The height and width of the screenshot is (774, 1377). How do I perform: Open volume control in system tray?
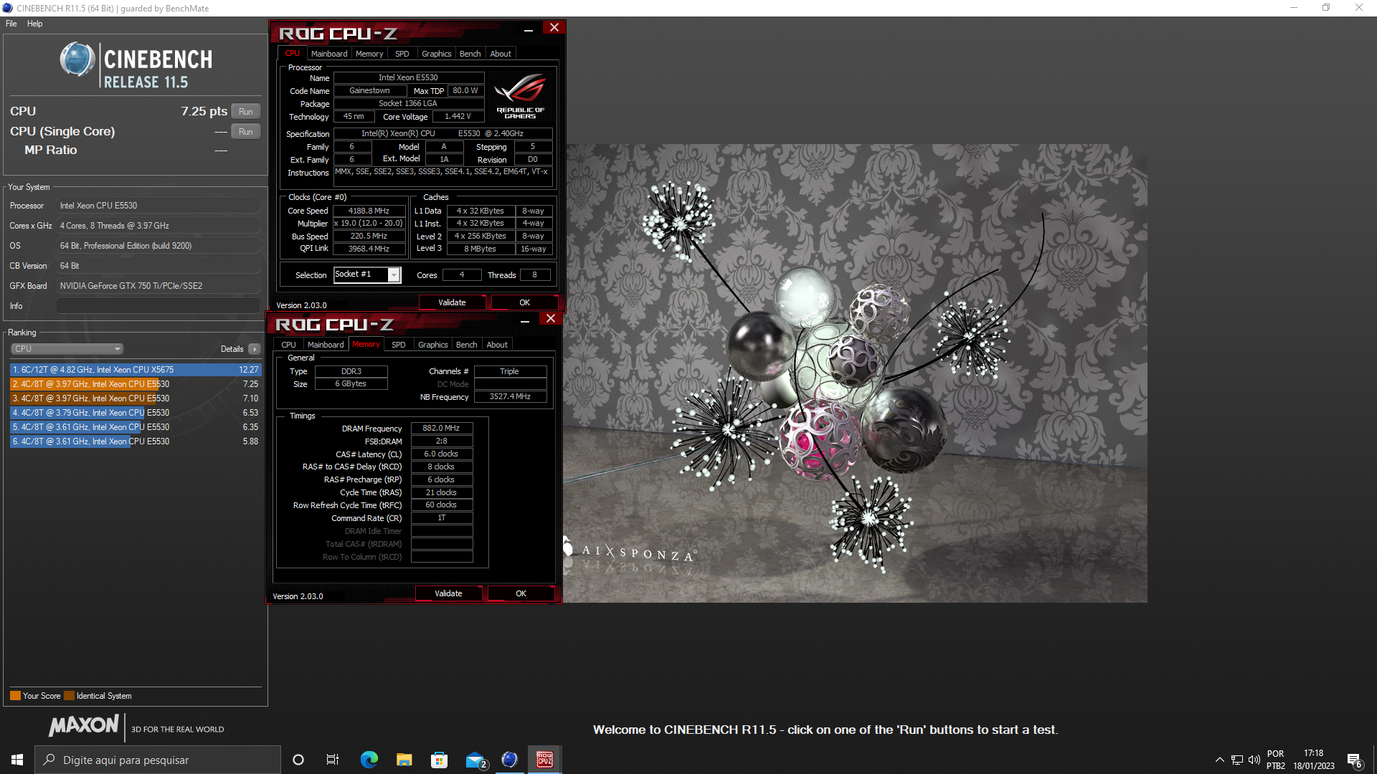(x=1254, y=760)
